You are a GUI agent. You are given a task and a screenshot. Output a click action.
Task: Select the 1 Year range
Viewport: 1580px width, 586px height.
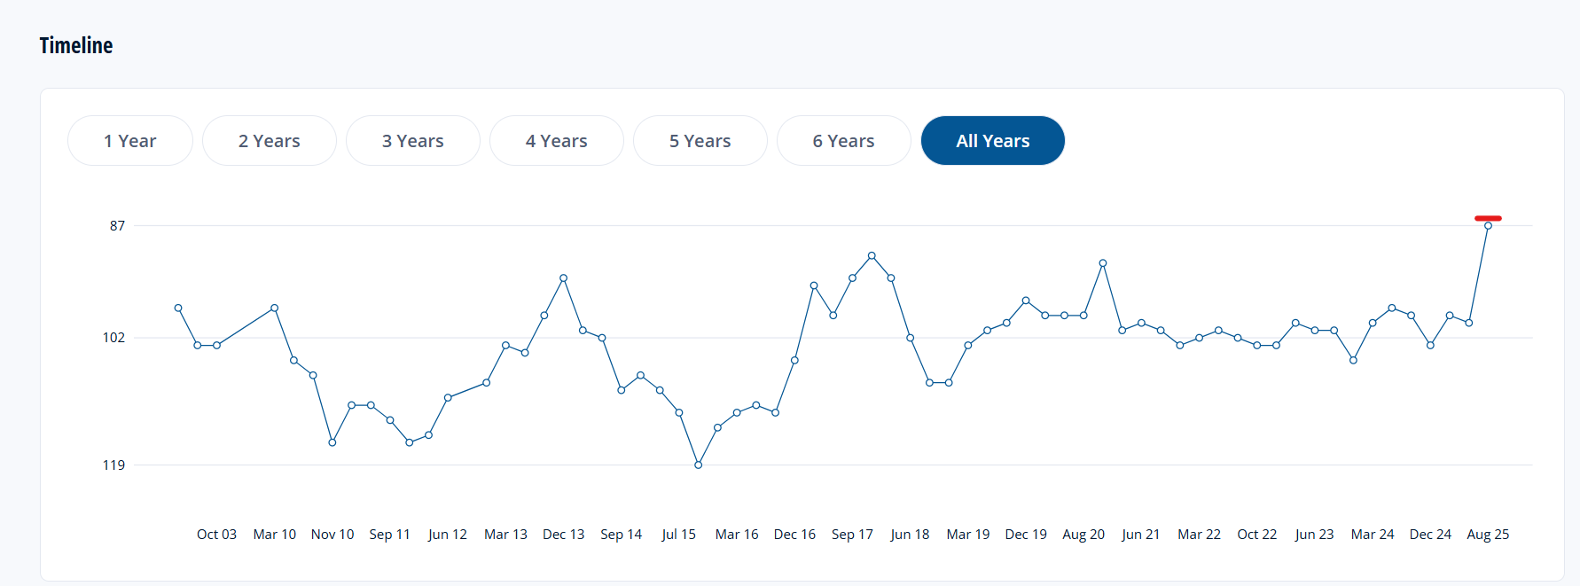coord(129,141)
